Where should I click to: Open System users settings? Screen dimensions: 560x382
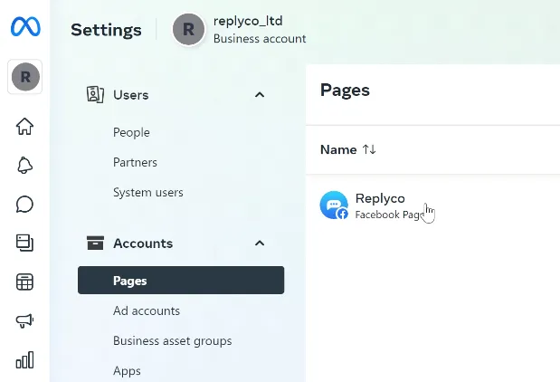coord(148,193)
